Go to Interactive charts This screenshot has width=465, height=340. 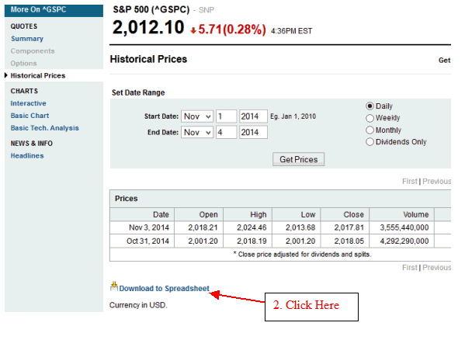click(29, 103)
